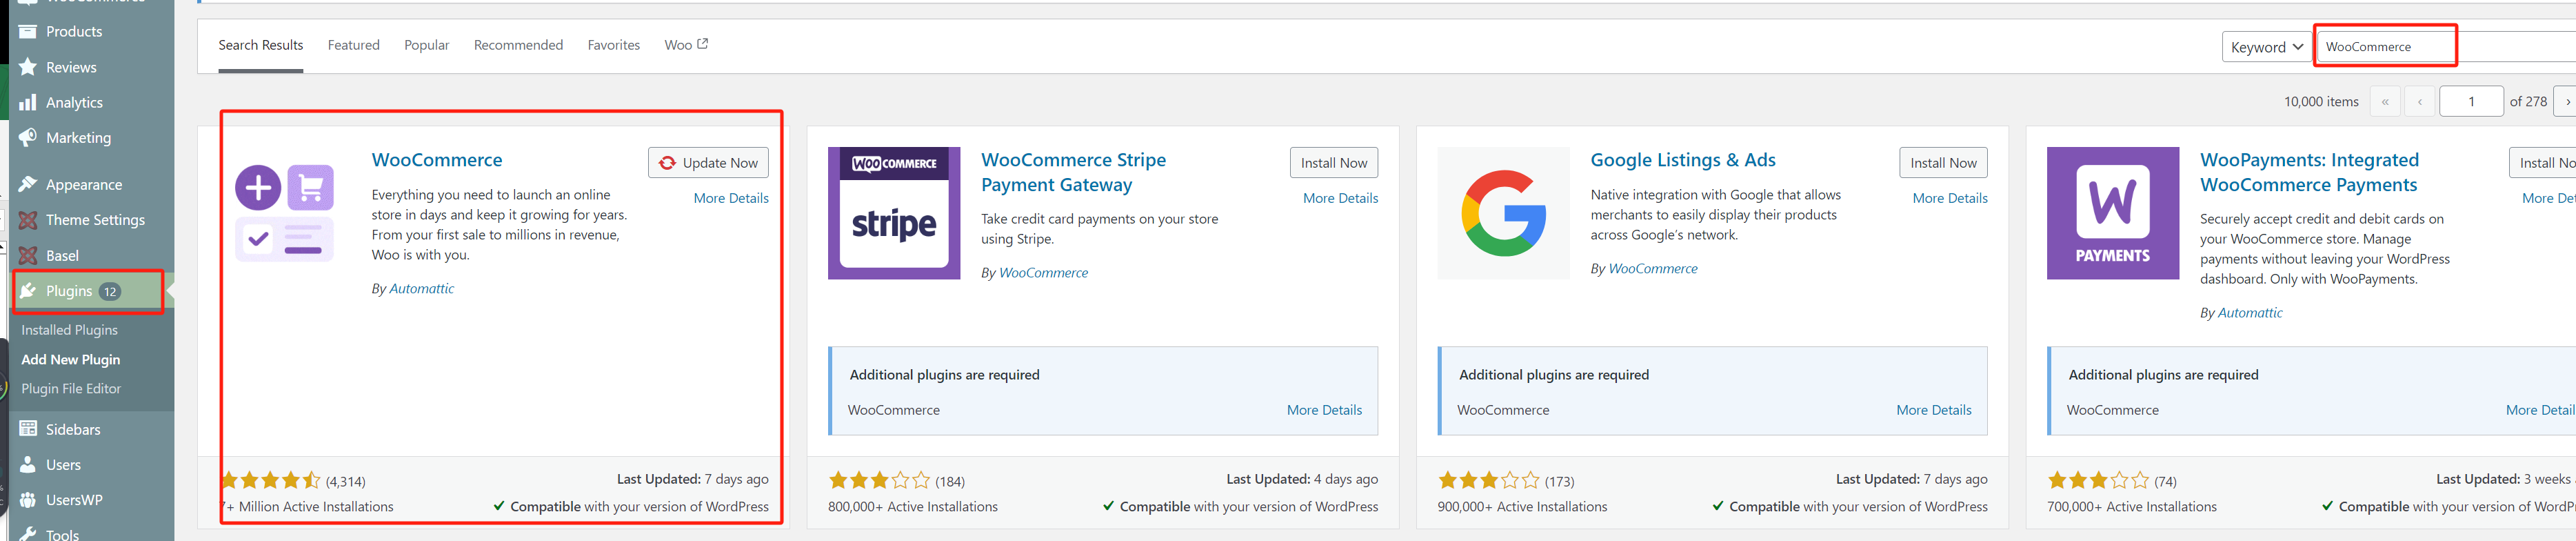
Task: Click the WooCommerce search input field
Action: pyautogui.click(x=2446, y=47)
